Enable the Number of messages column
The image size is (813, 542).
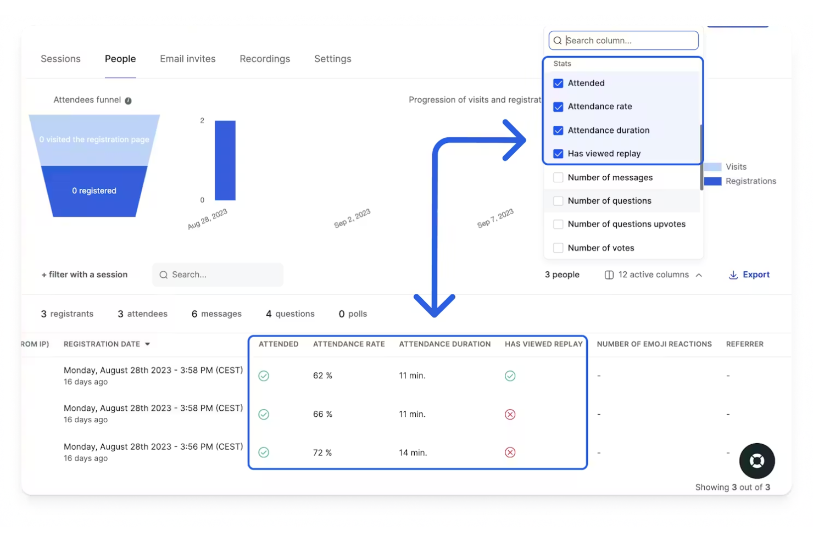tap(558, 177)
